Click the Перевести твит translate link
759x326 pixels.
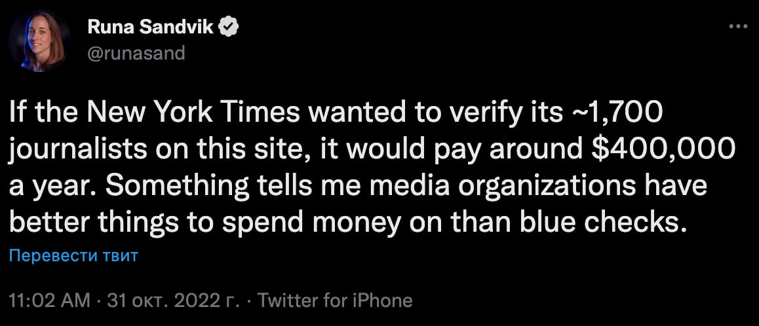point(74,255)
